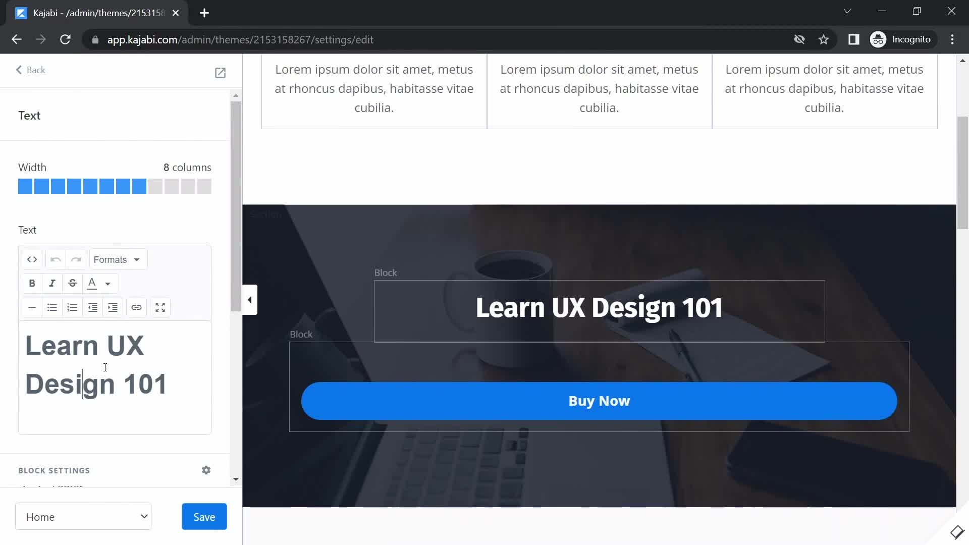
Task: Click the BLOCK SETTINGS heading
Action: pos(54,470)
